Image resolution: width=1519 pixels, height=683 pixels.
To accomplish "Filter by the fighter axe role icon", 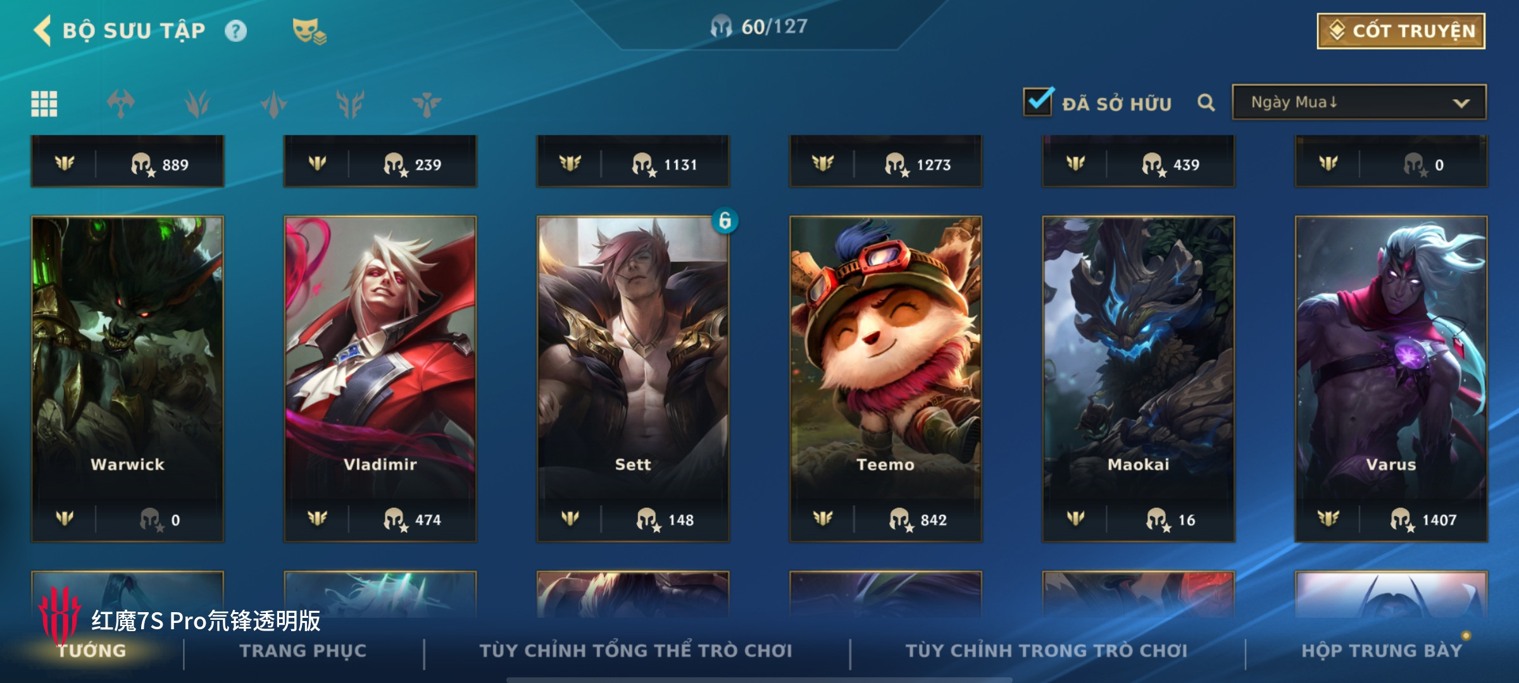I will pos(121,104).
